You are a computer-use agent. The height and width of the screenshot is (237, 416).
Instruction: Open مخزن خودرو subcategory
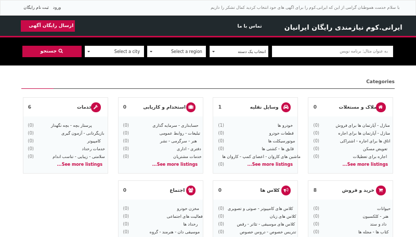[x=188, y=208]
